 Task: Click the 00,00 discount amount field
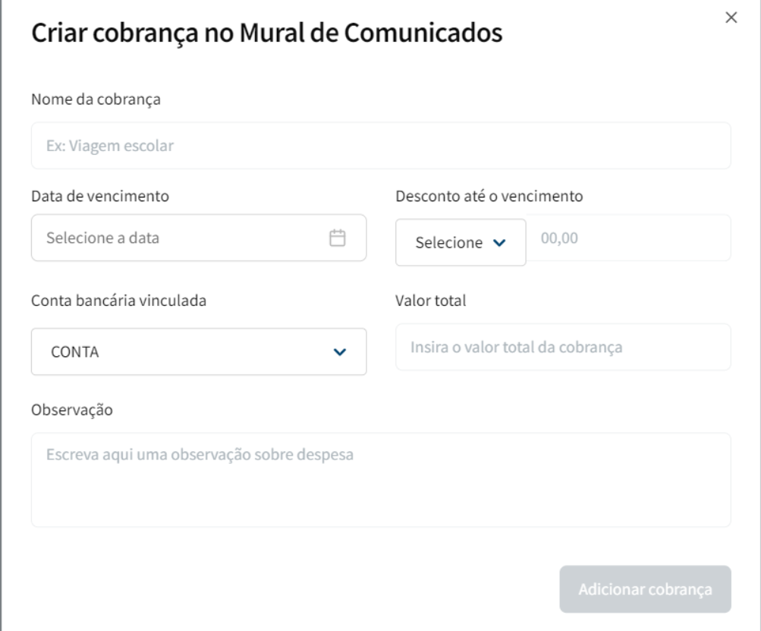628,238
